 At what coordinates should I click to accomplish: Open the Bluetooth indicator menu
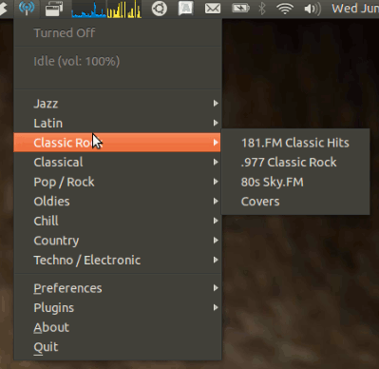tap(262, 9)
